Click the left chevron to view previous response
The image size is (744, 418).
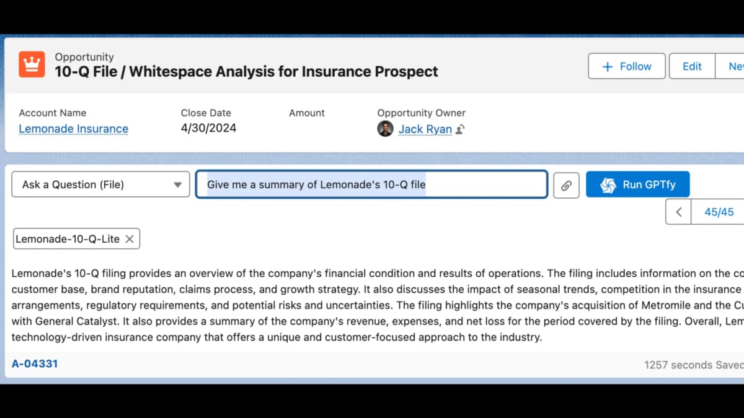(678, 211)
